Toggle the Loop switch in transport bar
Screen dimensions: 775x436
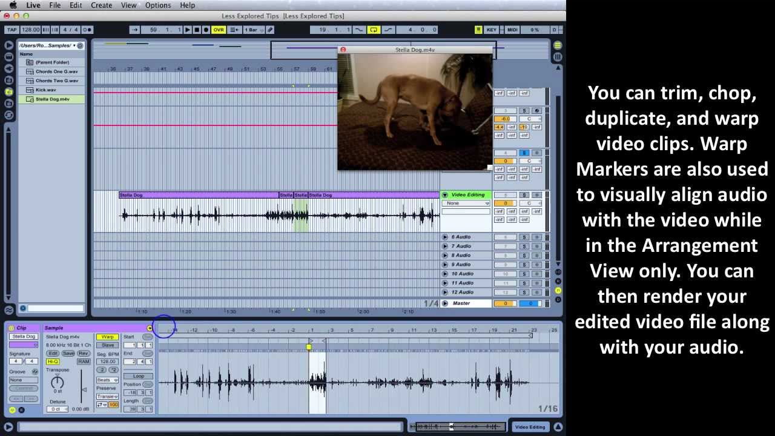click(x=374, y=30)
